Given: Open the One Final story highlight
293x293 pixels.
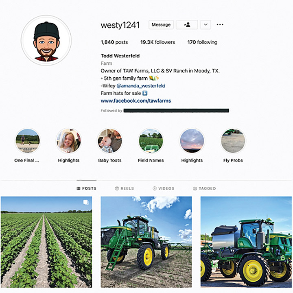Looking at the screenshot, I should click(x=27, y=141).
